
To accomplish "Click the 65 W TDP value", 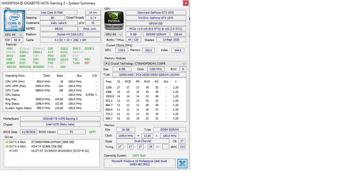I will tap(17, 40).
